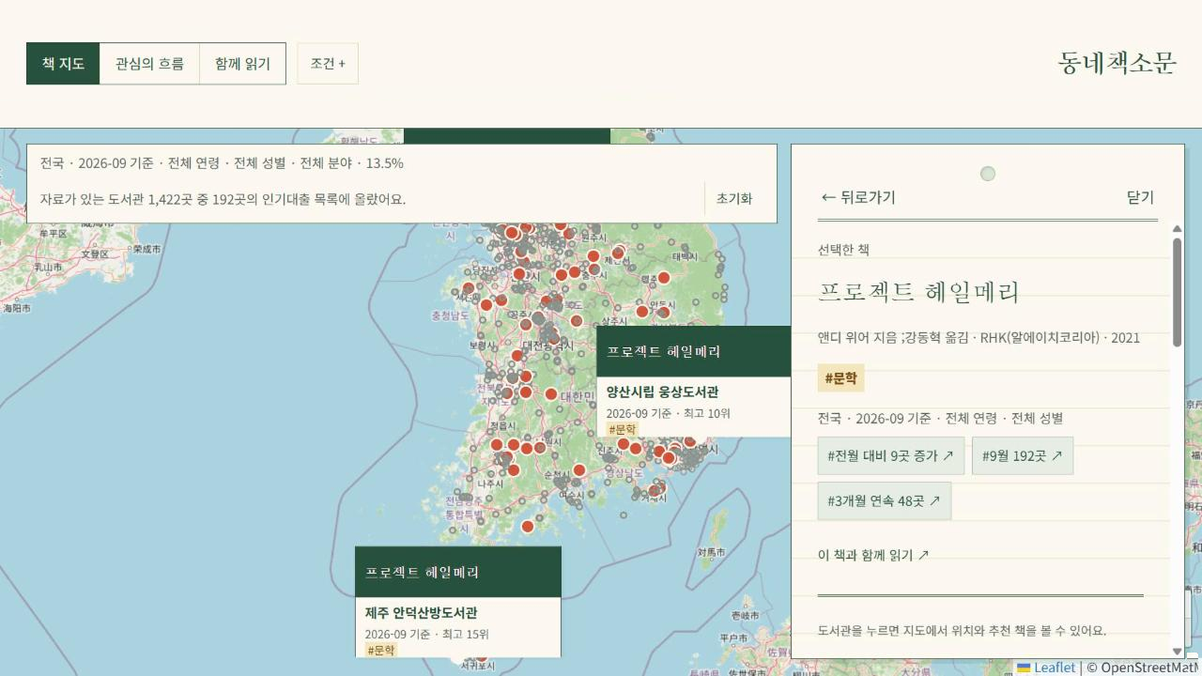Image resolution: width=1202 pixels, height=676 pixels.
Task: Click the #문학 tag in the 제주 안덕산방도서관 popup
Action: click(381, 650)
